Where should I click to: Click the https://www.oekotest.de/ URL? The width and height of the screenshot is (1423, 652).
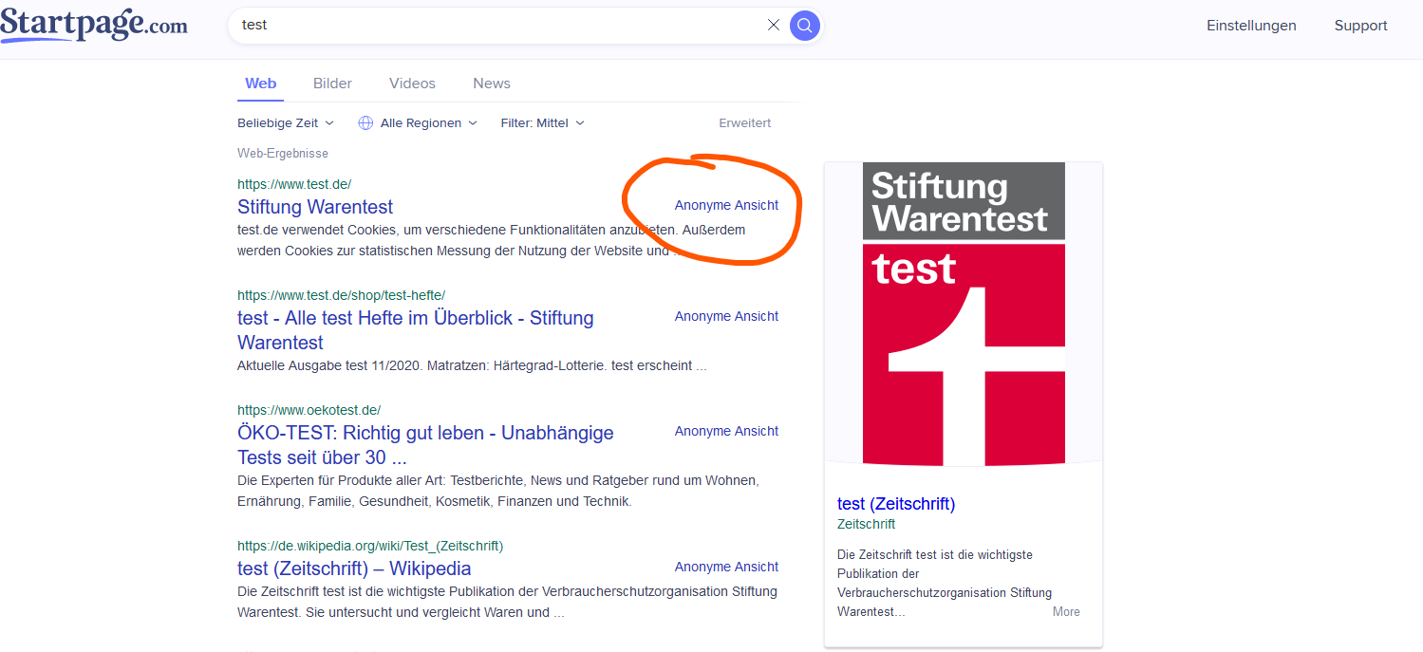point(309,410)
